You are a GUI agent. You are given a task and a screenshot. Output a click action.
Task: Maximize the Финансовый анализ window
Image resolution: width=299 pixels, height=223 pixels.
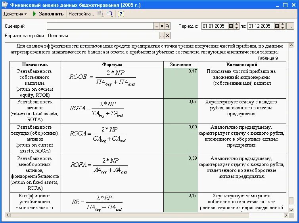pyautogui.click(x=285, y=5)
